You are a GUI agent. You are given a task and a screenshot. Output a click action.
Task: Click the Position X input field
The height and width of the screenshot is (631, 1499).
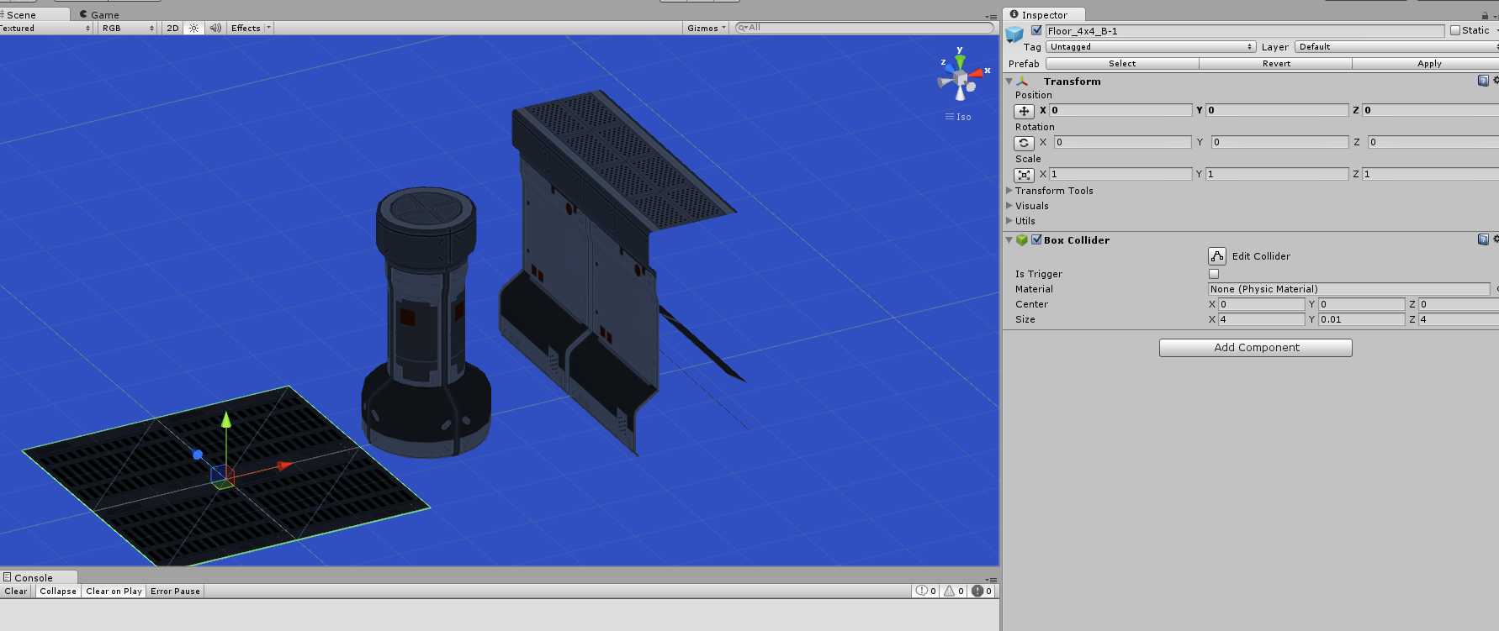coord(1120,110)
